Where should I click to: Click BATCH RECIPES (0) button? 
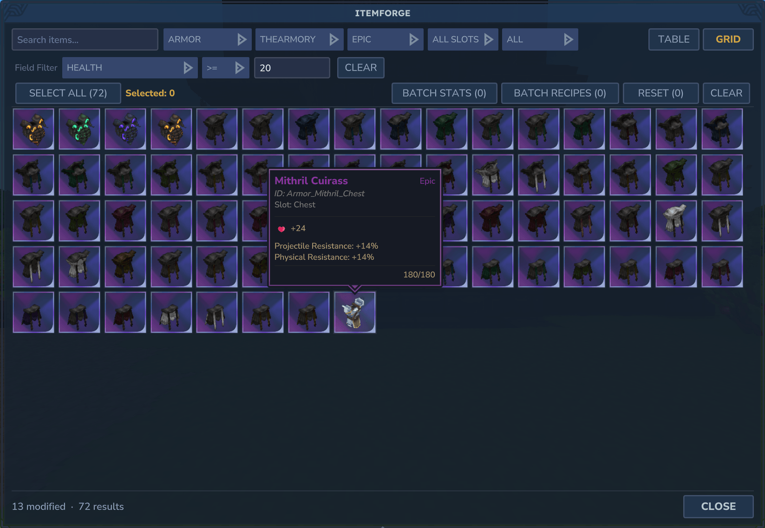pyautogui.click(x=560, y=93)
